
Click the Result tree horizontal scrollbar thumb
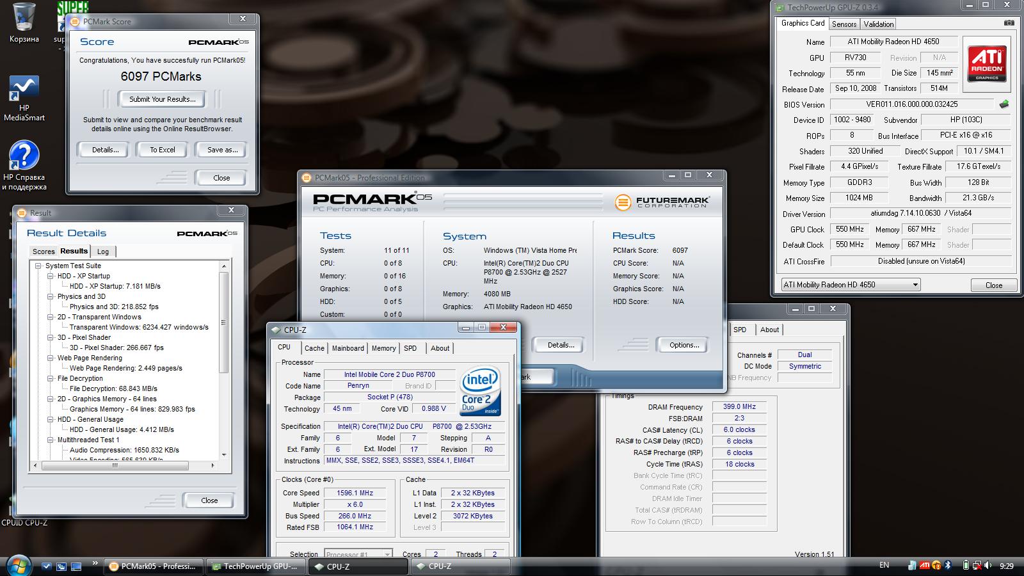(115, 465)
